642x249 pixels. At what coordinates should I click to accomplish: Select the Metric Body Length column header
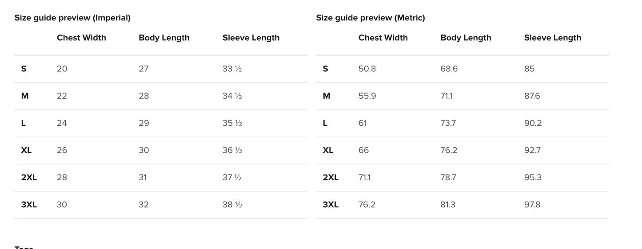tap(466, 38)
